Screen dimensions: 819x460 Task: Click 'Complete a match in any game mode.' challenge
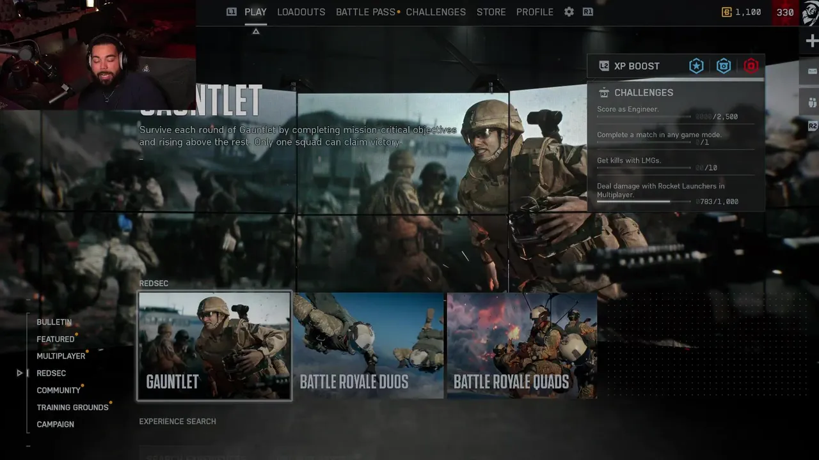[659, 135]
